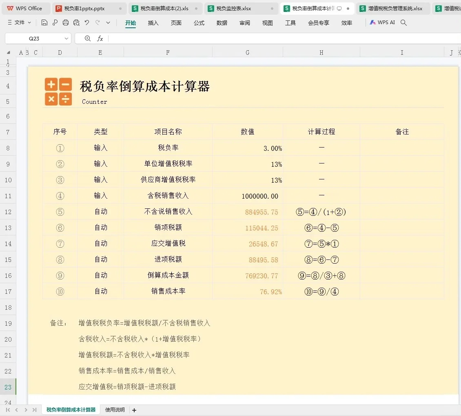Select column H header
The height and width of the screenshot is (416, 461).
tap(321, 53)
